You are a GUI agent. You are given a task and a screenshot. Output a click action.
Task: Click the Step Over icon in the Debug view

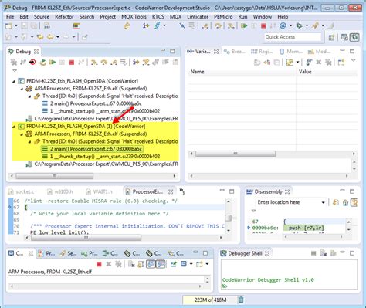[104, 63]
